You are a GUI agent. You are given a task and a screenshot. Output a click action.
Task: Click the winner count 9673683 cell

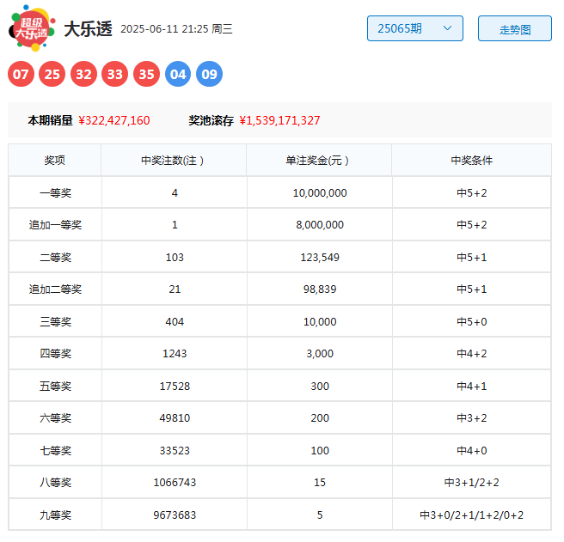coord(175,515)
